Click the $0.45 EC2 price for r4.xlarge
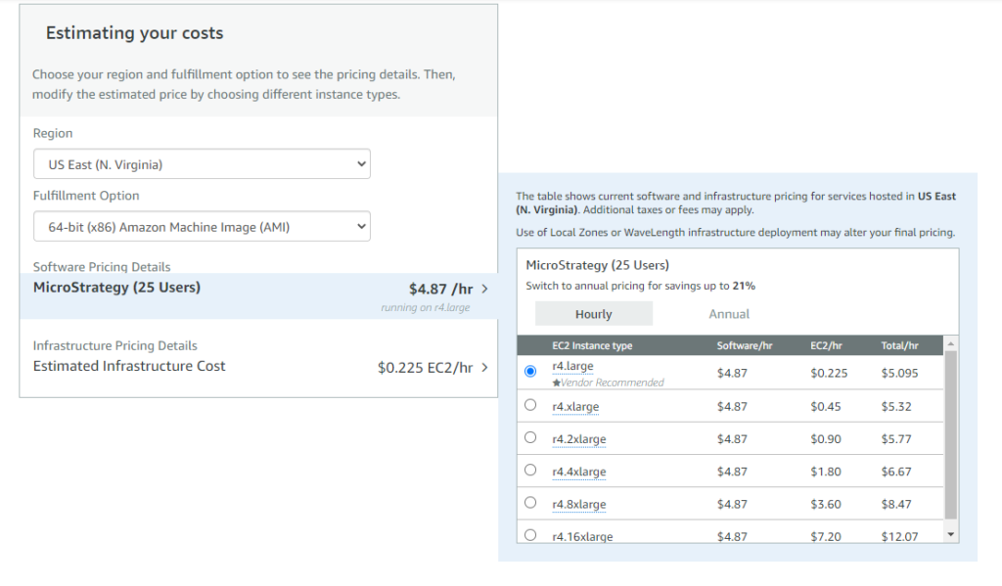This screenshot has width=1002, height=586. pyautogui.click(x=826, y=406)
